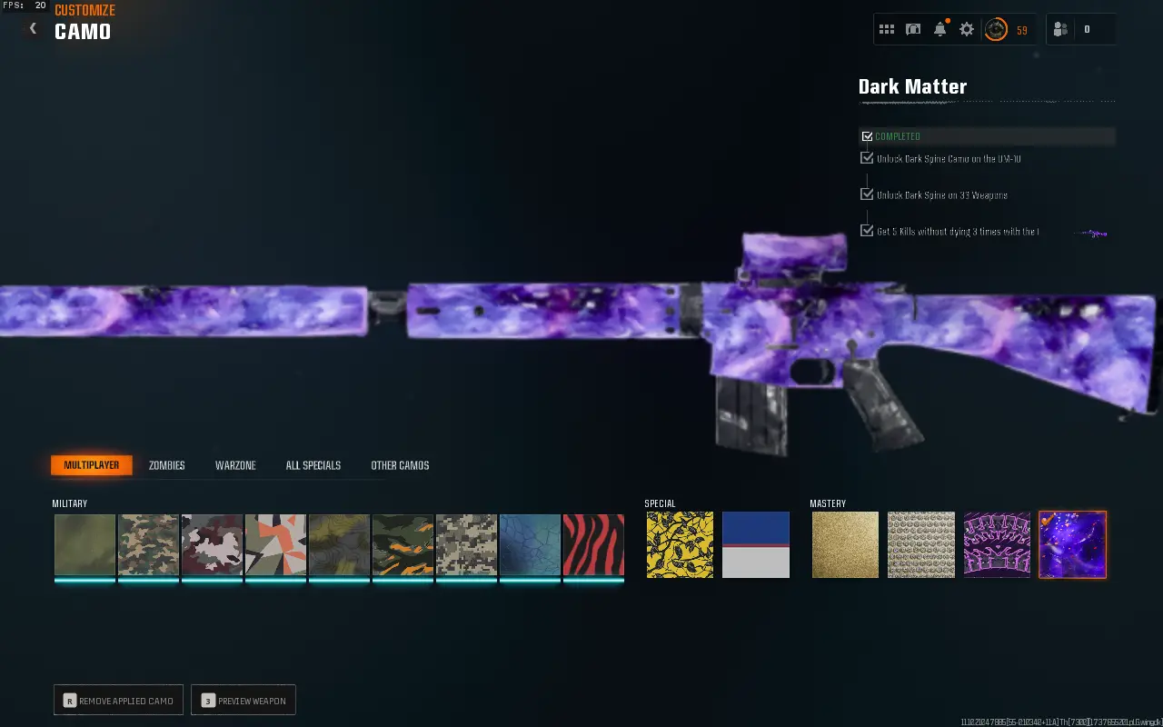Click the orange level number 59
This screenshot has width=1163, height=727.
pos(1022,31)
